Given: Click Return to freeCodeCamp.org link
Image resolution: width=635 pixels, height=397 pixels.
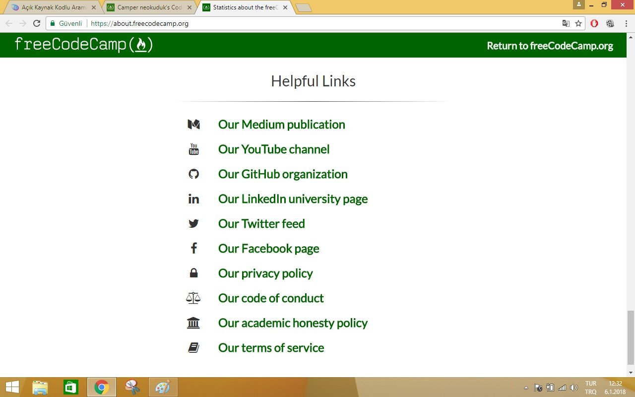Looking at the screenshot, I should tap(550, 46).
